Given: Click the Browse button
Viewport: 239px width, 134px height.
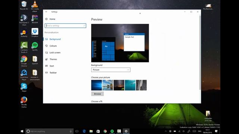Looking at the screenshot, I should pos(97,94).
